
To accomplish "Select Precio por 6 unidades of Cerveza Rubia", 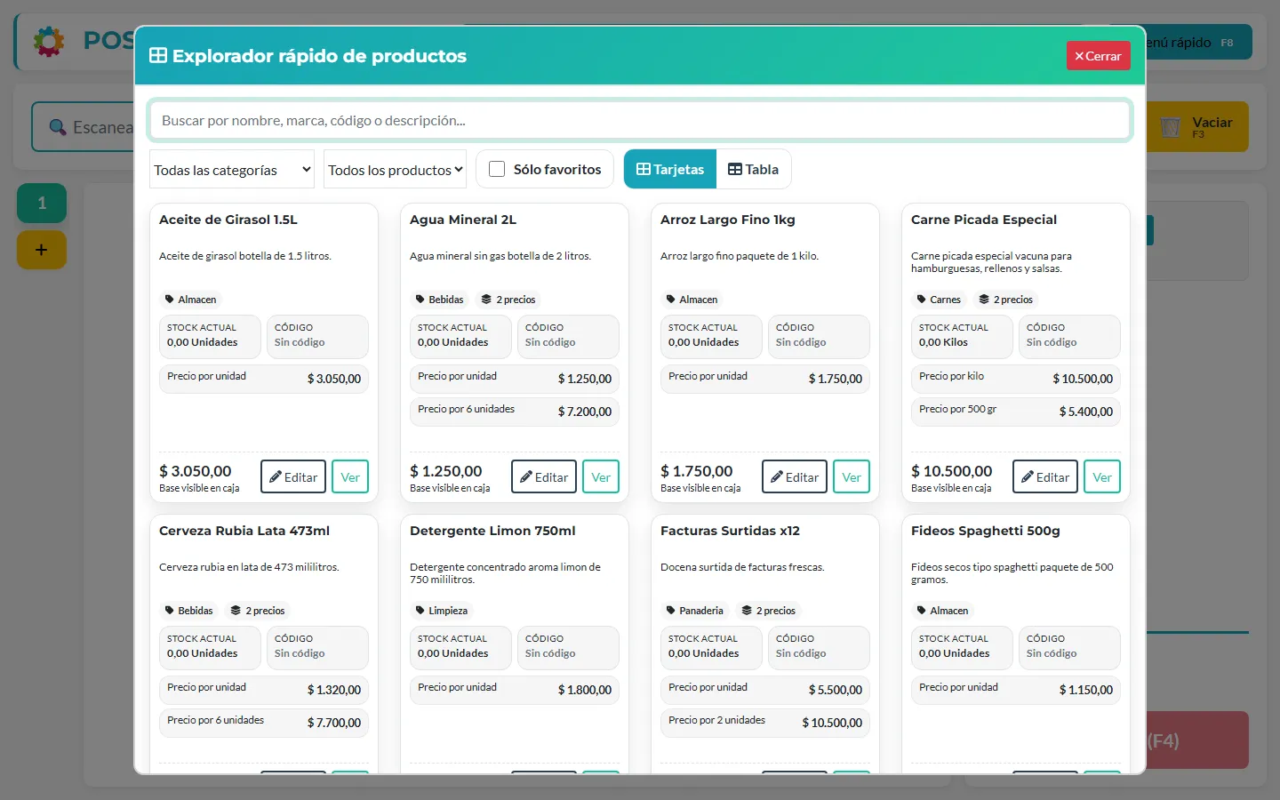I will pyautogui.click(x=264, y=723).
